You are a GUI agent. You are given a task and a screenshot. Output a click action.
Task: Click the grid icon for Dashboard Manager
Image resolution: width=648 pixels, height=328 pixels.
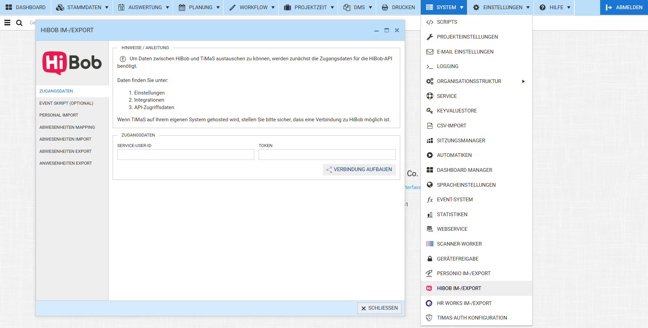430,170
